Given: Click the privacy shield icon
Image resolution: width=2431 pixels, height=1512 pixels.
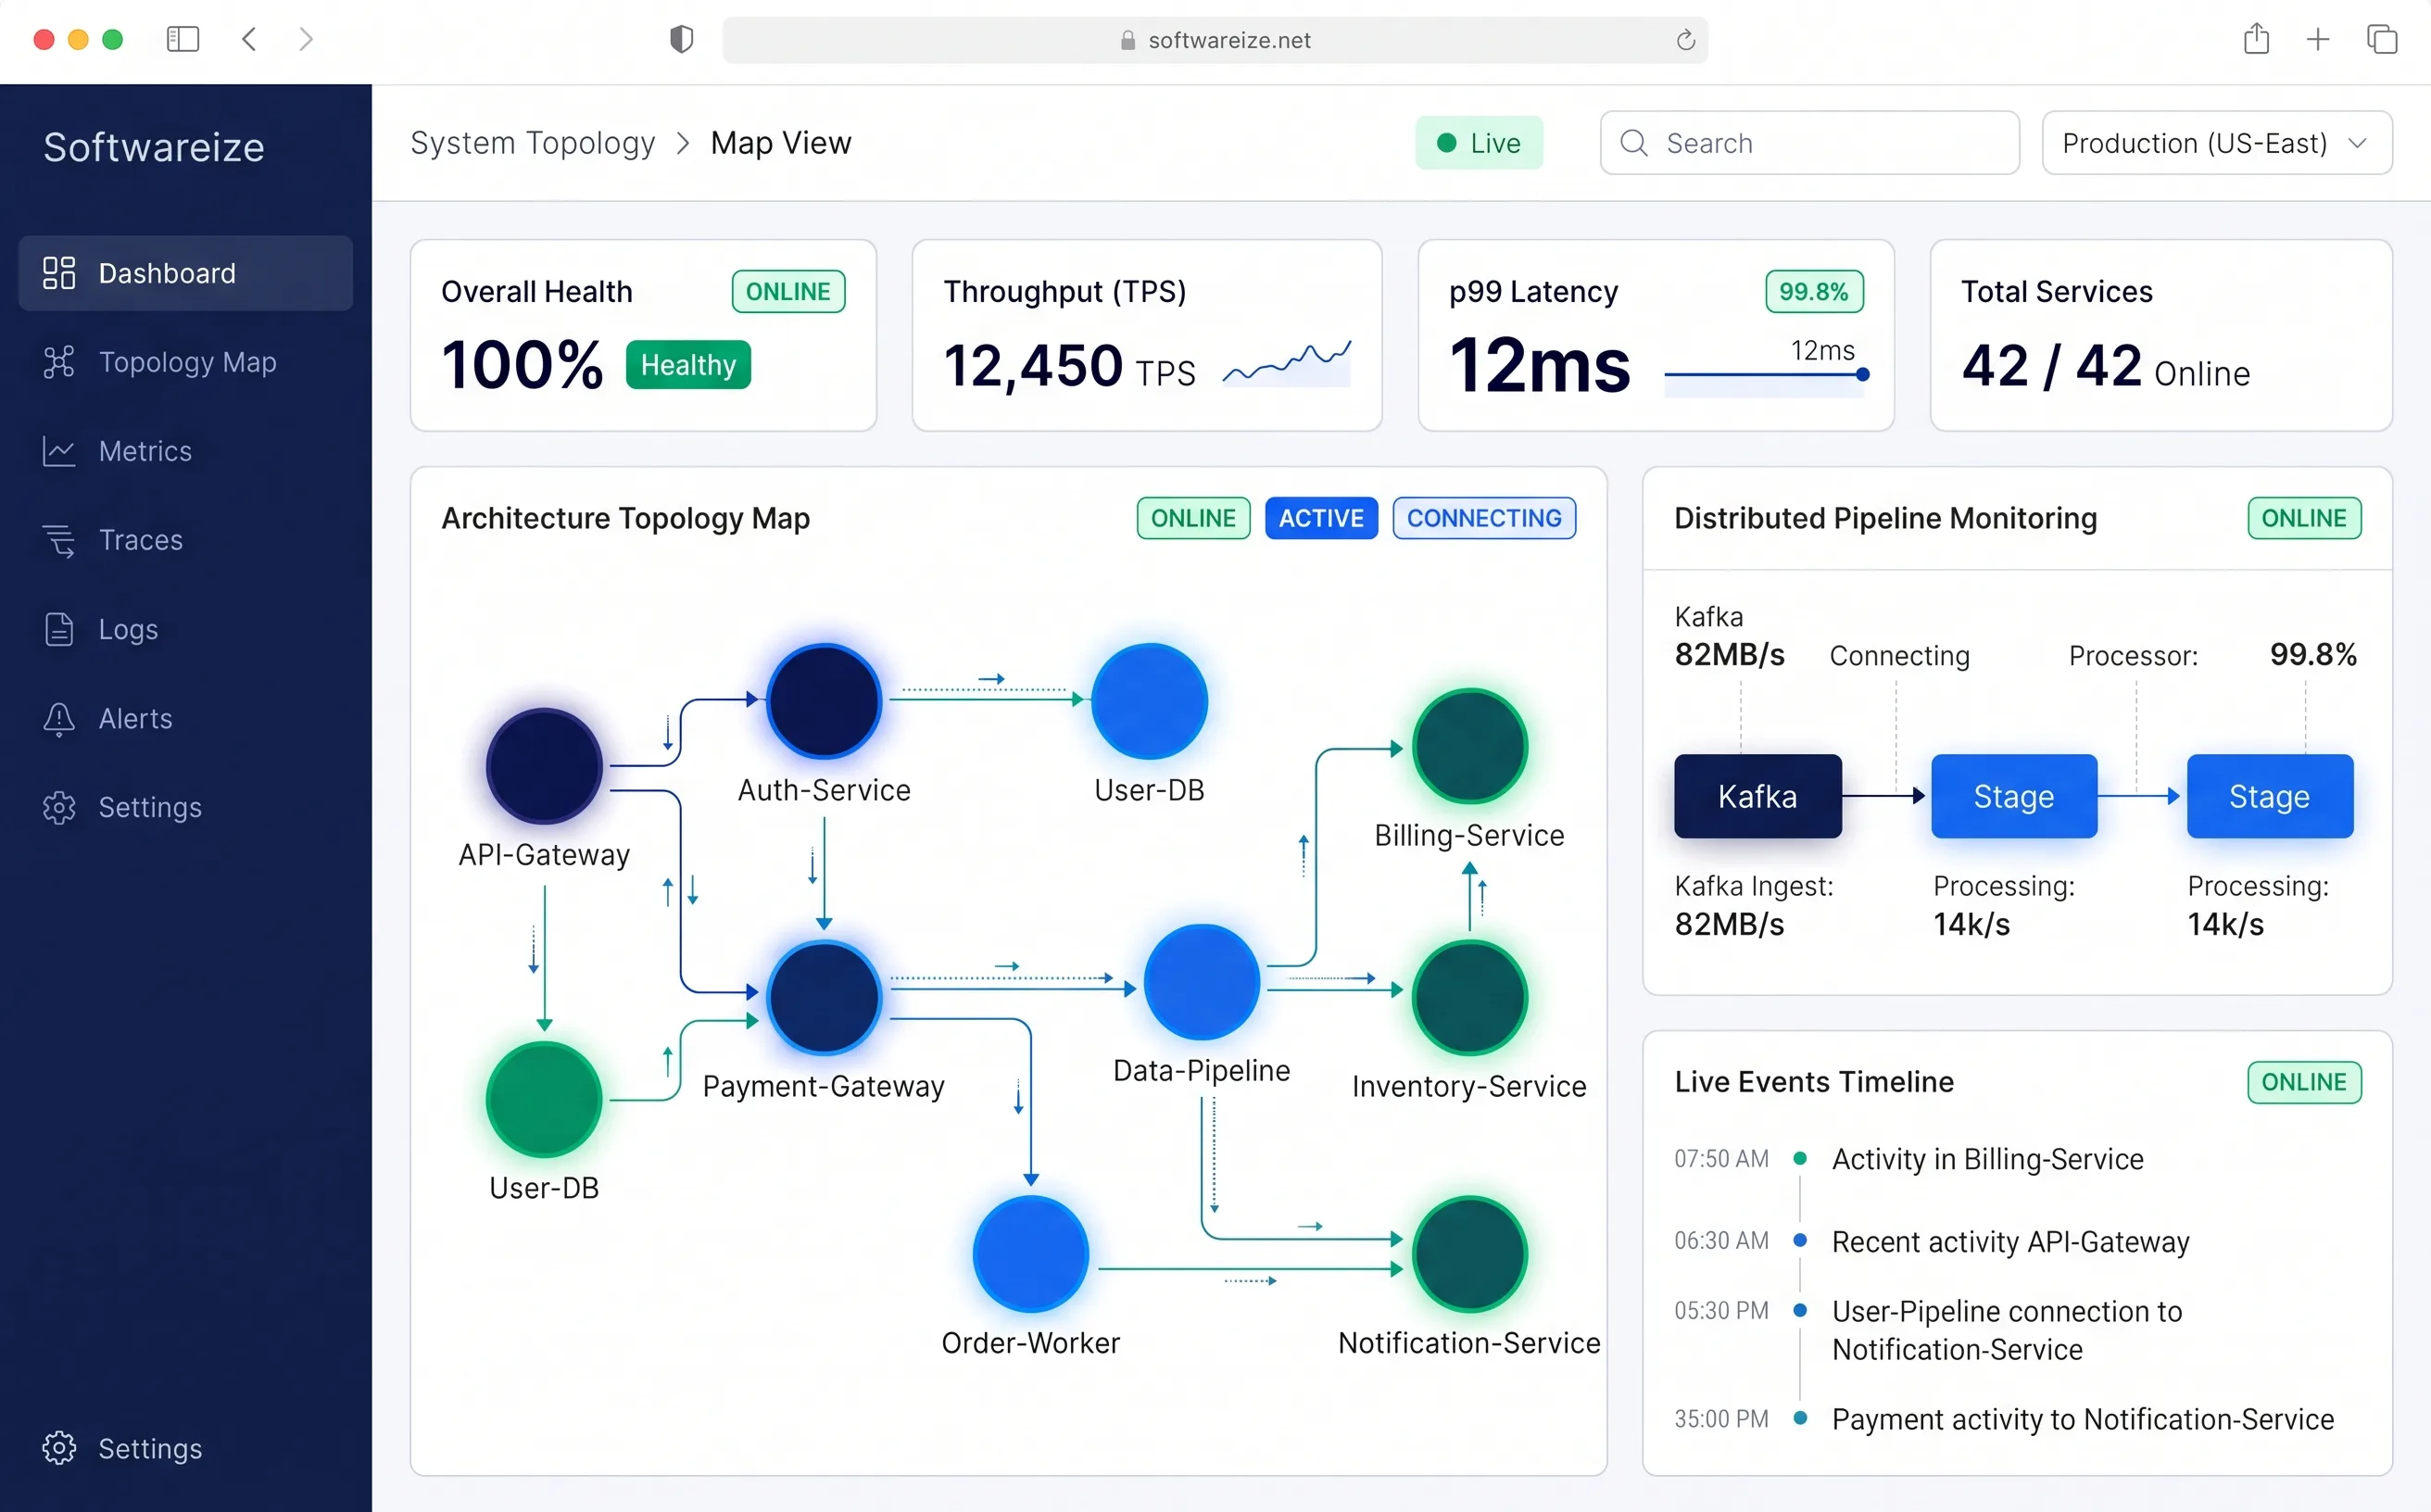Looking at the screenshot, I should 681,39.
